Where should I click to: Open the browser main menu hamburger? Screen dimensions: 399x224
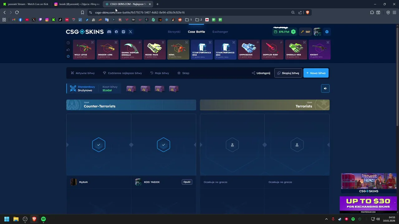[395, 12]
